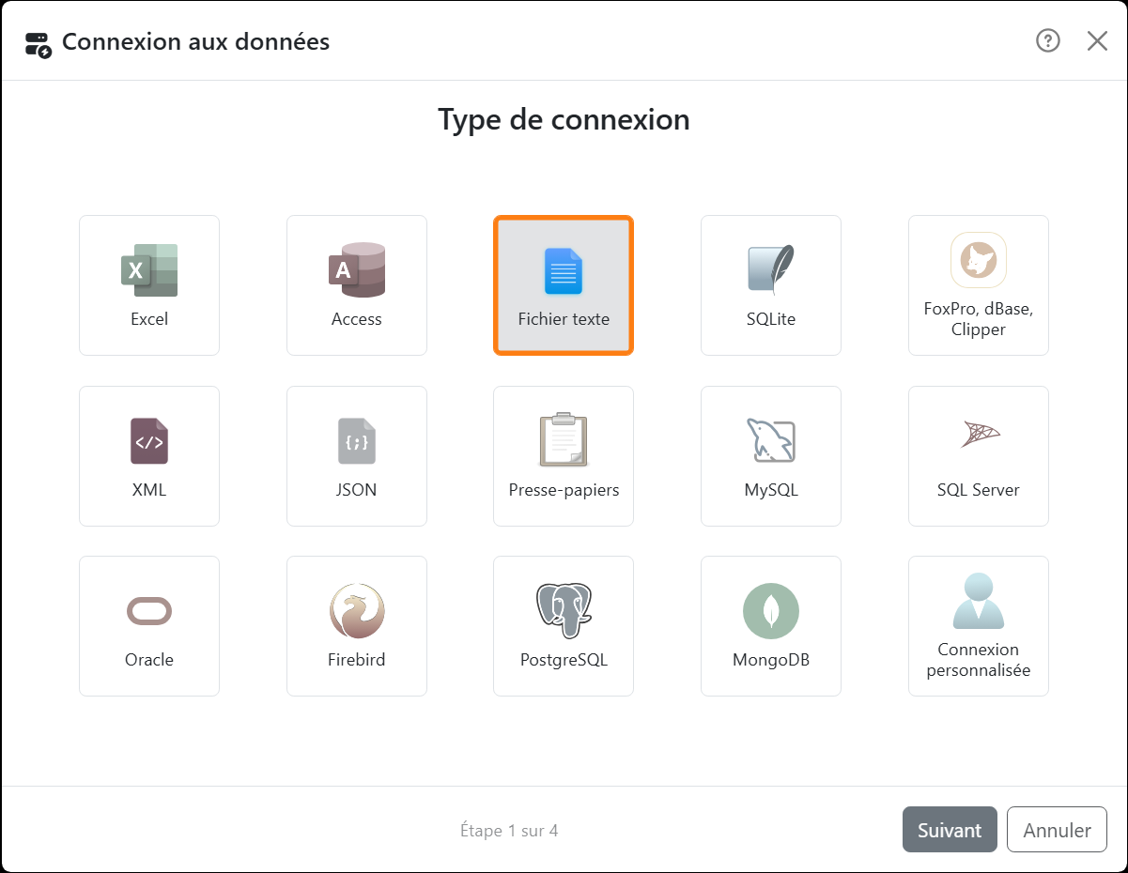This screenshot has height=873, width=1128.
Task: Choose the Access database option
Action: (357, 285)
